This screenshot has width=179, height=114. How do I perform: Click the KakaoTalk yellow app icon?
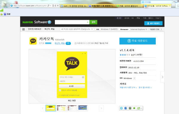pyautogui.click(x=33, y=41)
